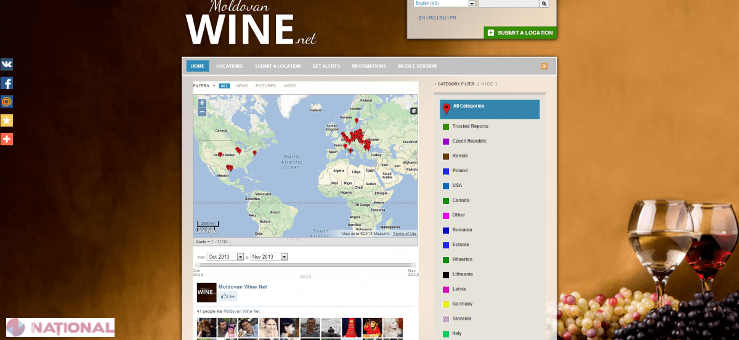Screen dimensions: 739x340
Task: Filter by Czech Republic category
Action: pos(469,141)
